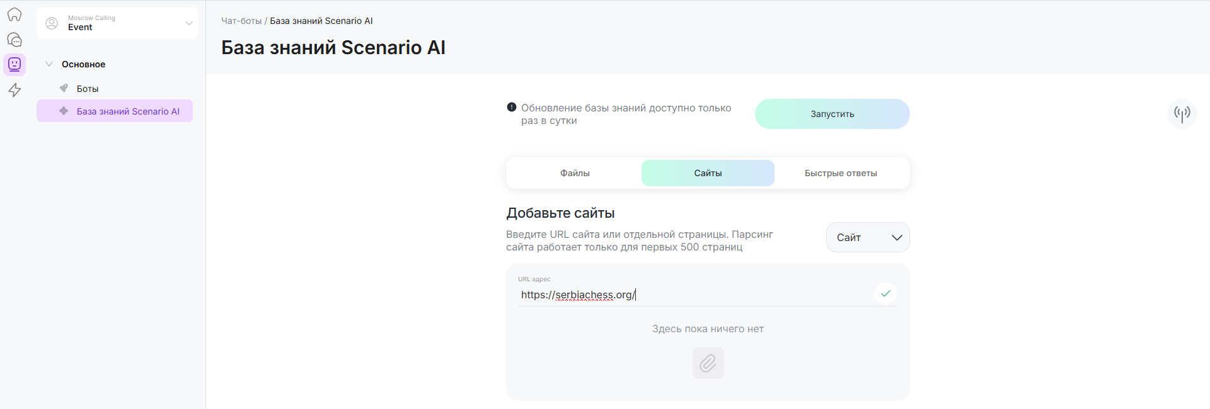Click into the URL адрес input field

pyautogui.click(x=693, y=294)
